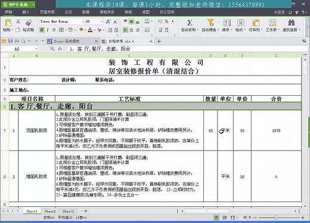Toggle Bold formatting
310x223 pixels.
coord(42,30)
